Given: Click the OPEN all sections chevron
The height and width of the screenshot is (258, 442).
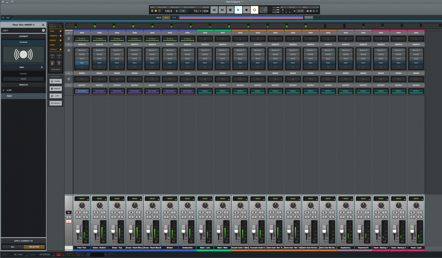Looking at the screenshot, I should coord(52,56).
